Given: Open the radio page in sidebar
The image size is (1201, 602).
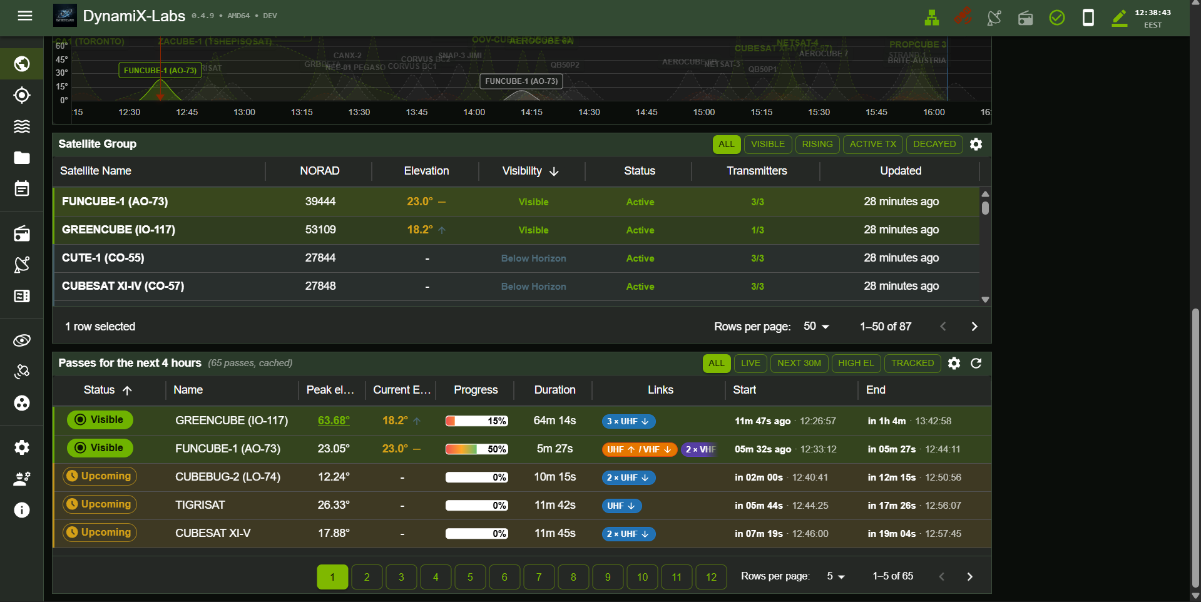Looking at the screenshot, I should pyautogui.click(x=22, y=233).
